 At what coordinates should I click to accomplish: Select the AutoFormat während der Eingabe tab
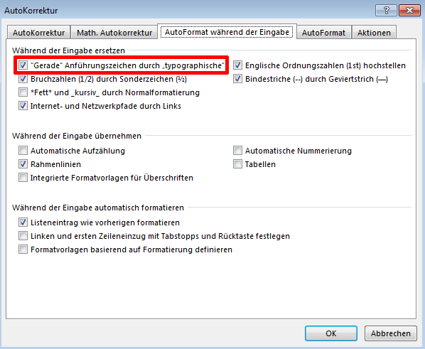(x=227, y=32)
